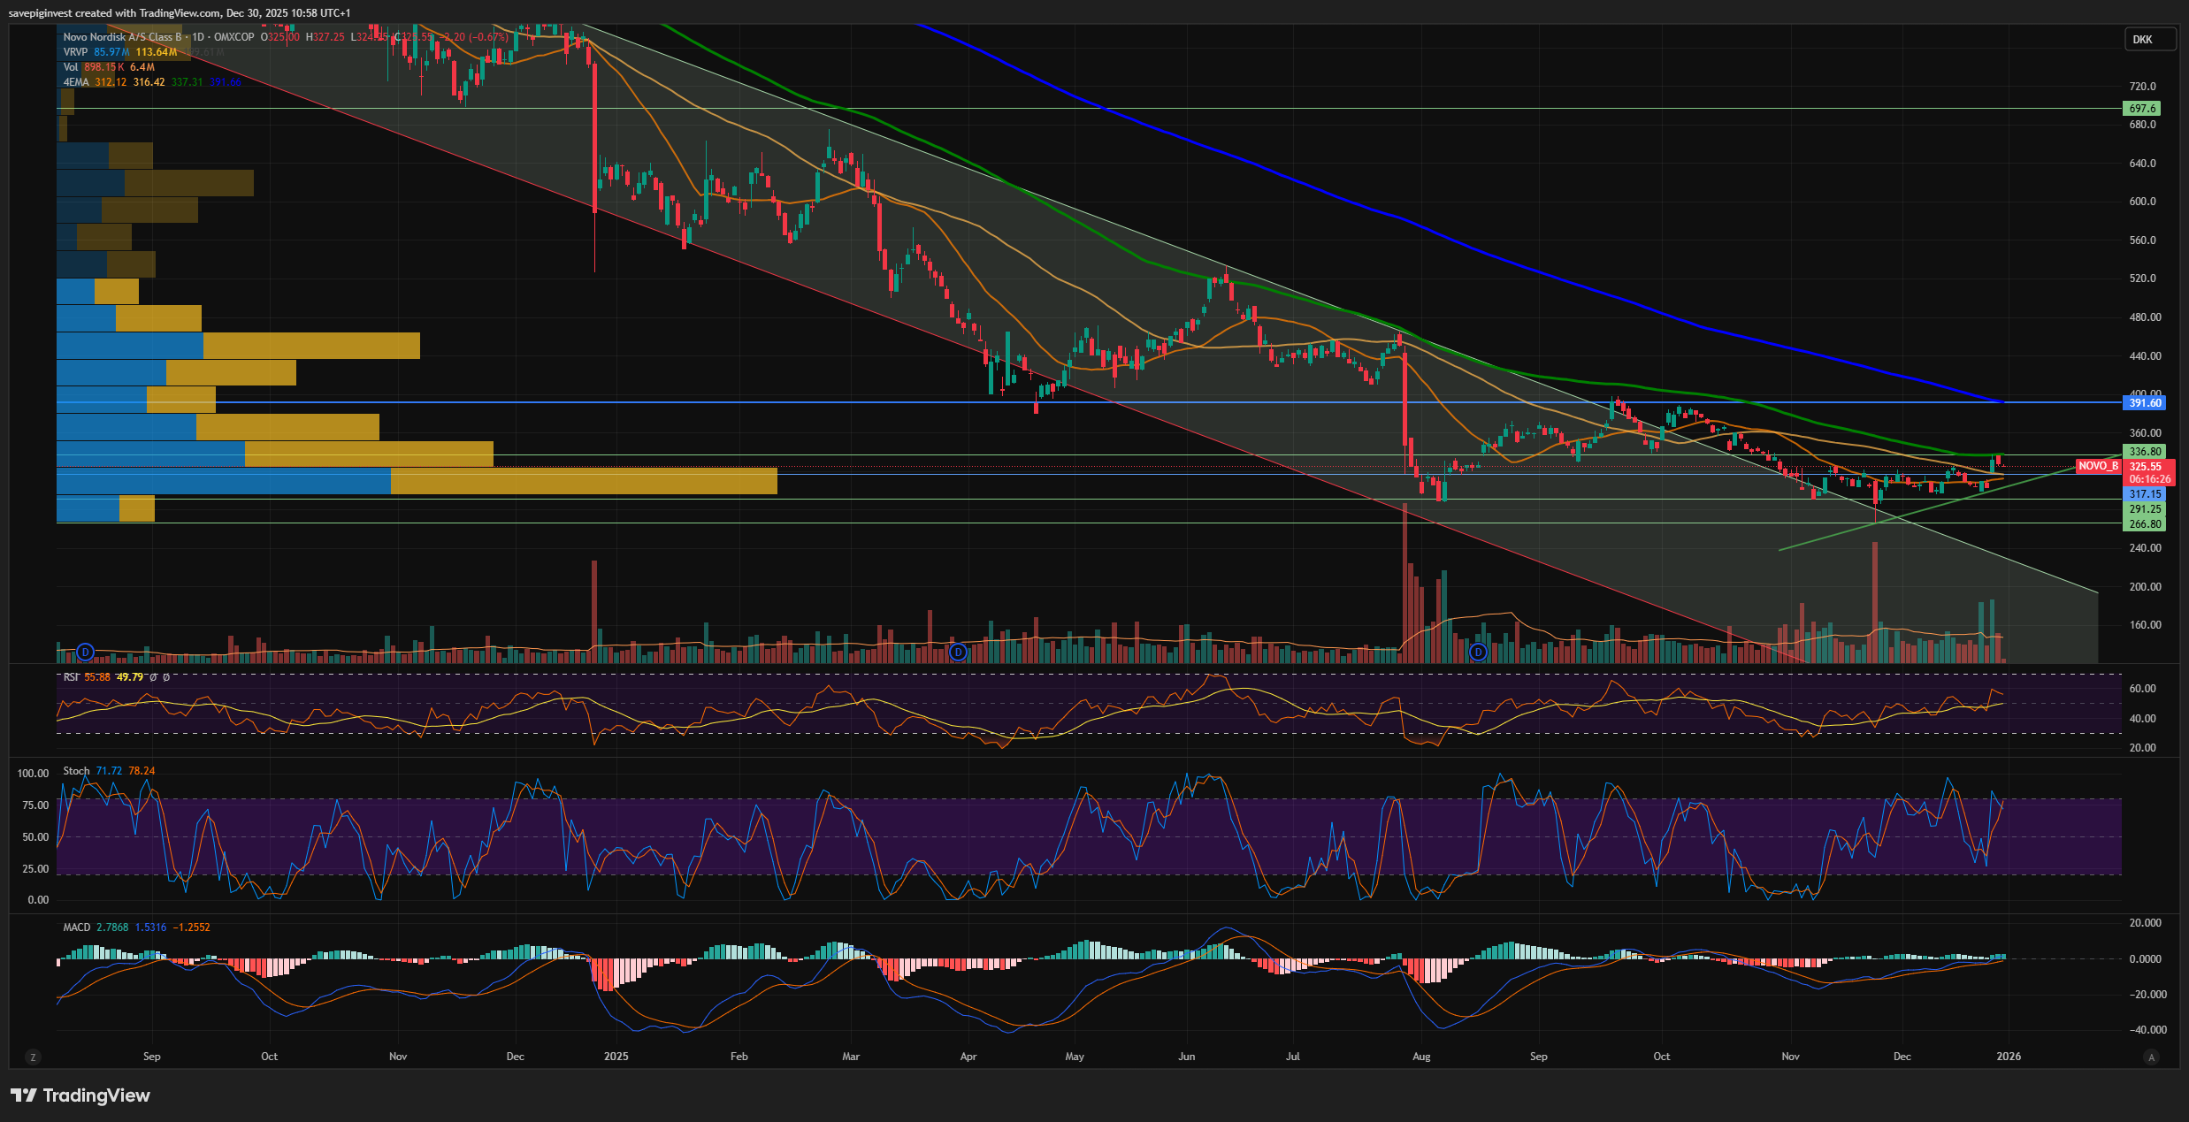The width and height of the screenshot is (2189, 1122).
Task: Click the dividend 'D' marker near April
Action: coord(958,653)
